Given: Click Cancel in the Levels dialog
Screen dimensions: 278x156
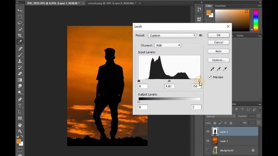Looking at the screenshot, I should pos(218,42).
